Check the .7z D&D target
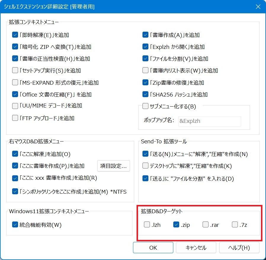 (x=235, y=225)
